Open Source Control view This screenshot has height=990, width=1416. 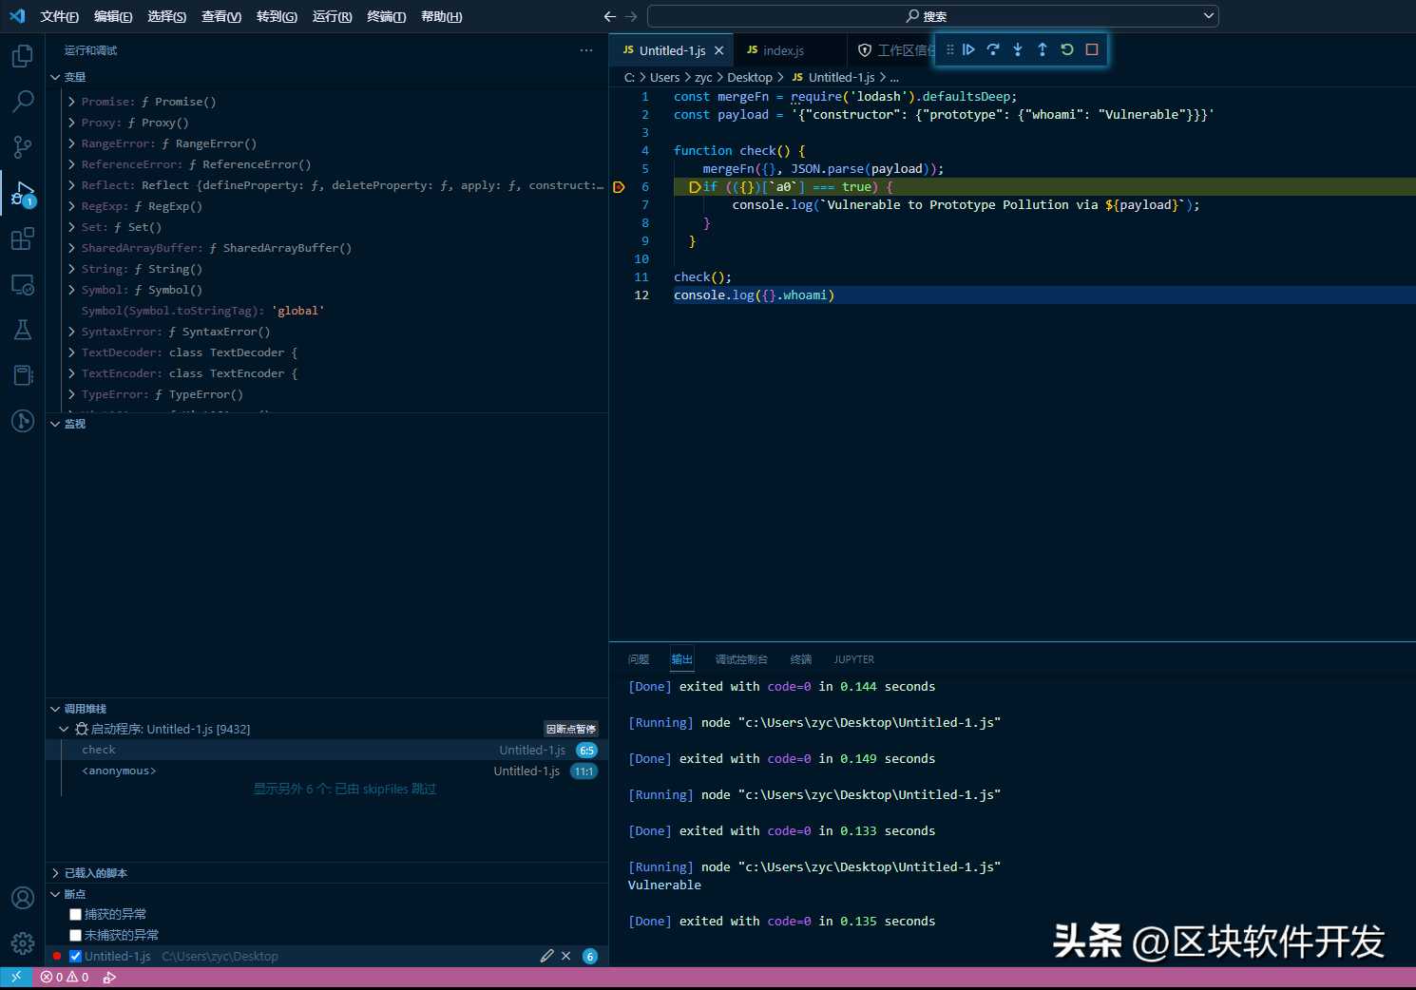23,146
